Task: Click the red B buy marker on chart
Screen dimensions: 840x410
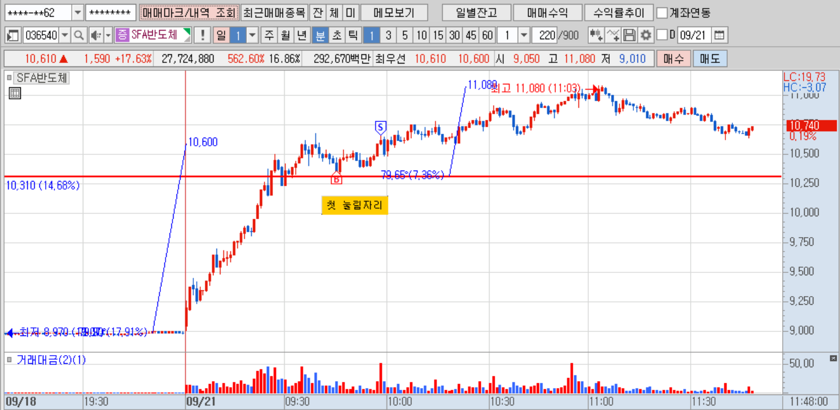Action: 336,178
